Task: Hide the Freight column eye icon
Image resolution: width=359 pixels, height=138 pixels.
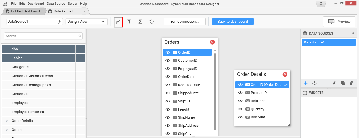Action: tap(168, 109)
